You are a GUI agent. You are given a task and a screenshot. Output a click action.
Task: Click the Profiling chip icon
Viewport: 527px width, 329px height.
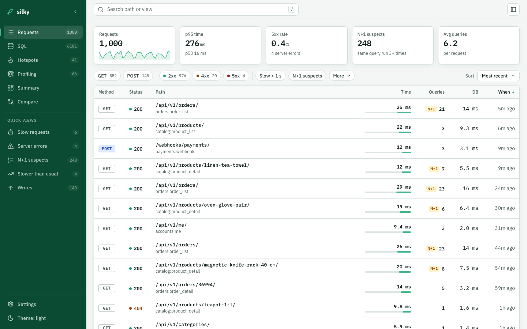click(11, 74)
